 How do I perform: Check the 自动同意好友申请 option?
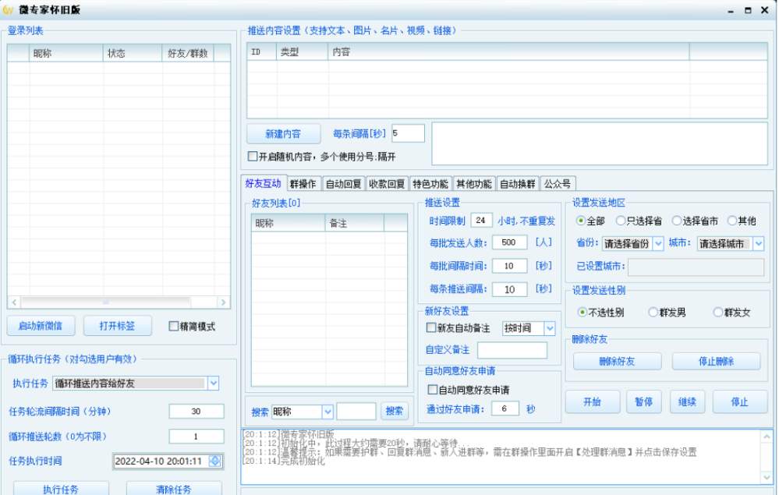click(x=431, y=389)
